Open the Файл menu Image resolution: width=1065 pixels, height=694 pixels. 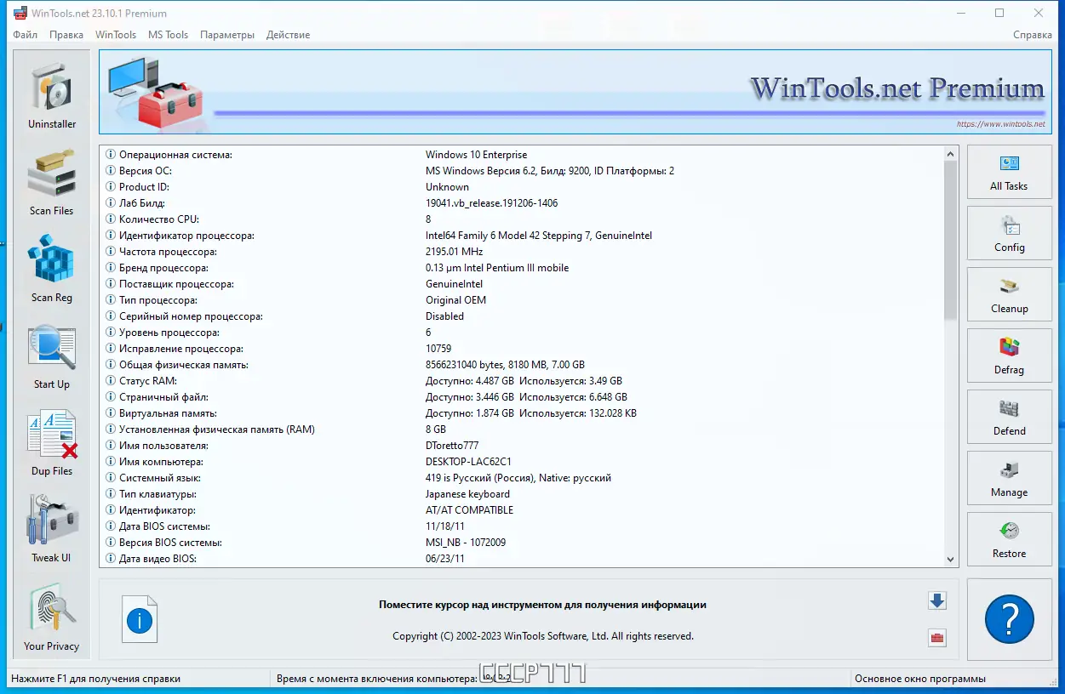point(25,34)
